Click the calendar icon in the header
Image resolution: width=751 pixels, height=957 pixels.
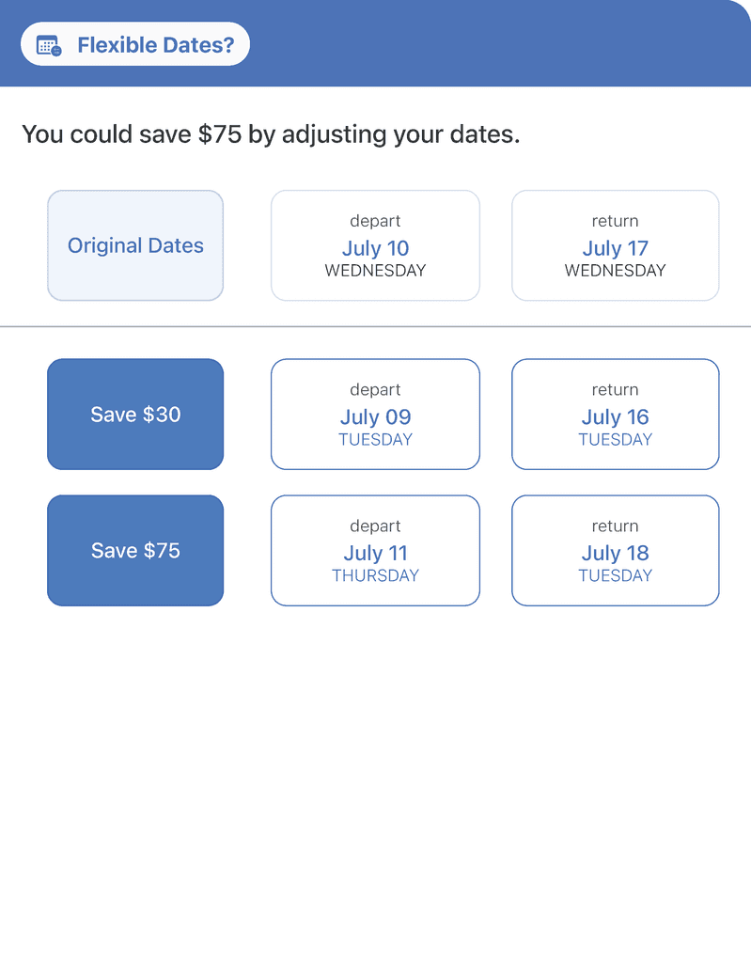pos(49,45)
